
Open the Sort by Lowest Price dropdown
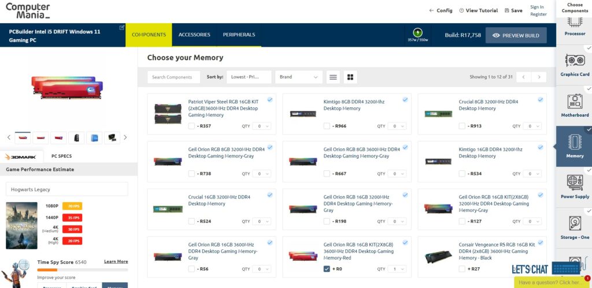point(250,77)
